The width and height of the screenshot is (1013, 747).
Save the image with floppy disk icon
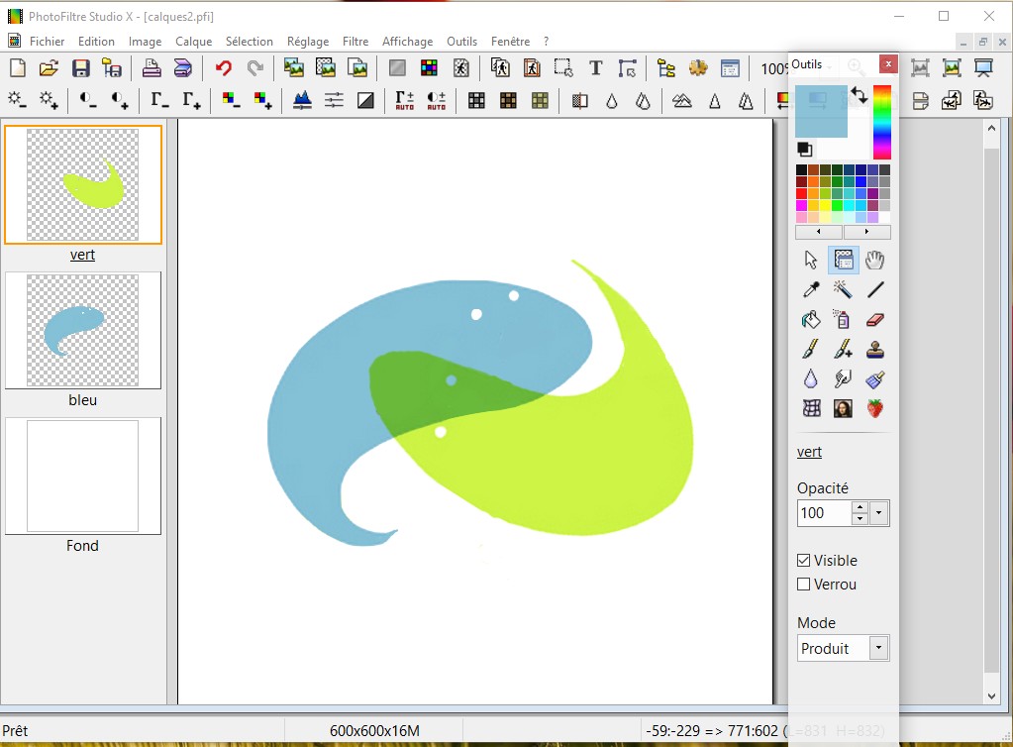click(x=81, y=67)
